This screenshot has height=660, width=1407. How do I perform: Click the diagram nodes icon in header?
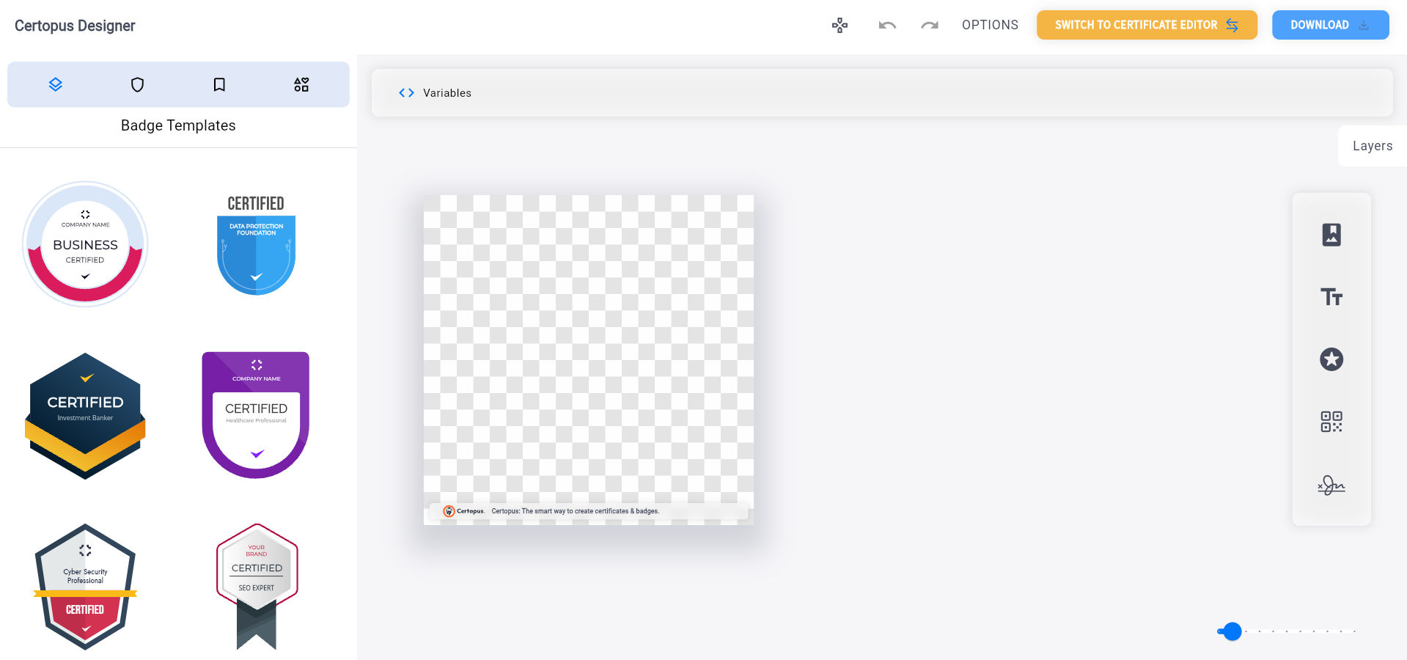tap(840, 25)
